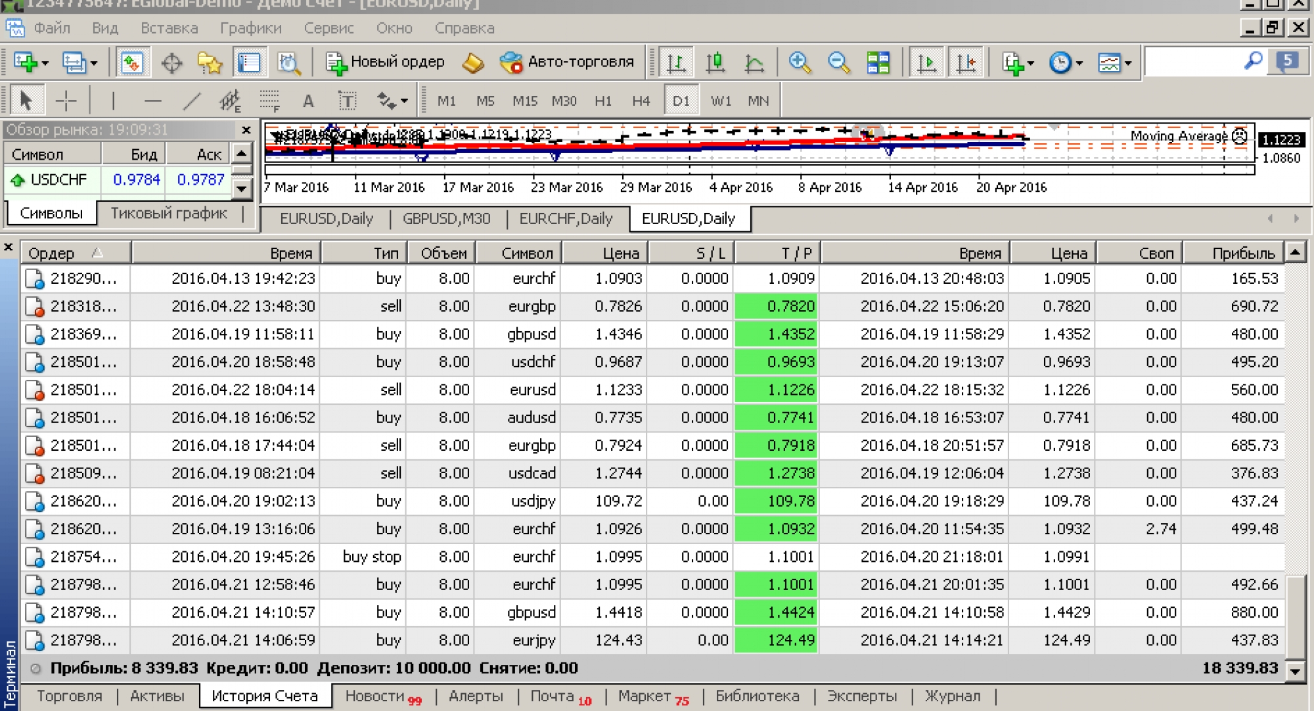Select the text label tool

pyautogui.click(x=347, y=101)
